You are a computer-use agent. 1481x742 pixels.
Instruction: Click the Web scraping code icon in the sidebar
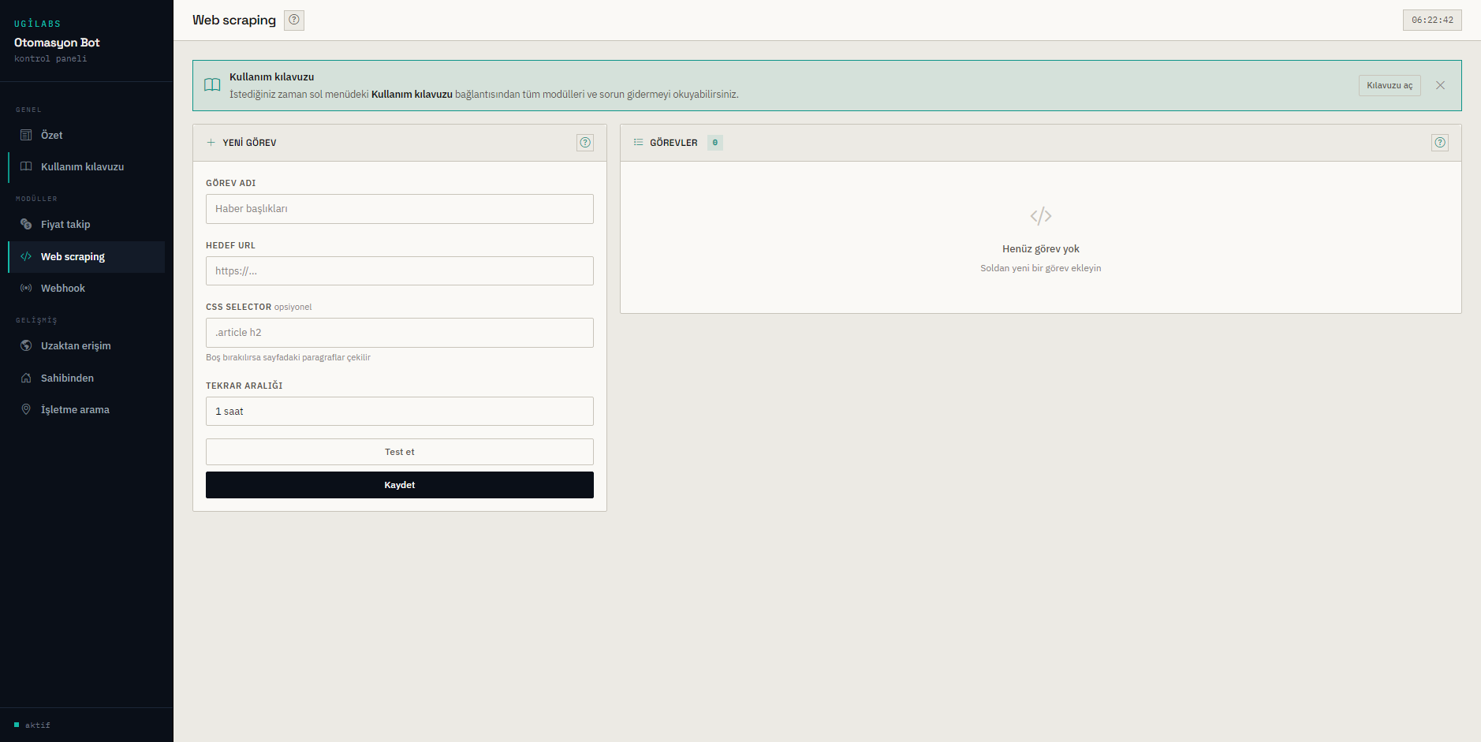[x=26, y=256]
